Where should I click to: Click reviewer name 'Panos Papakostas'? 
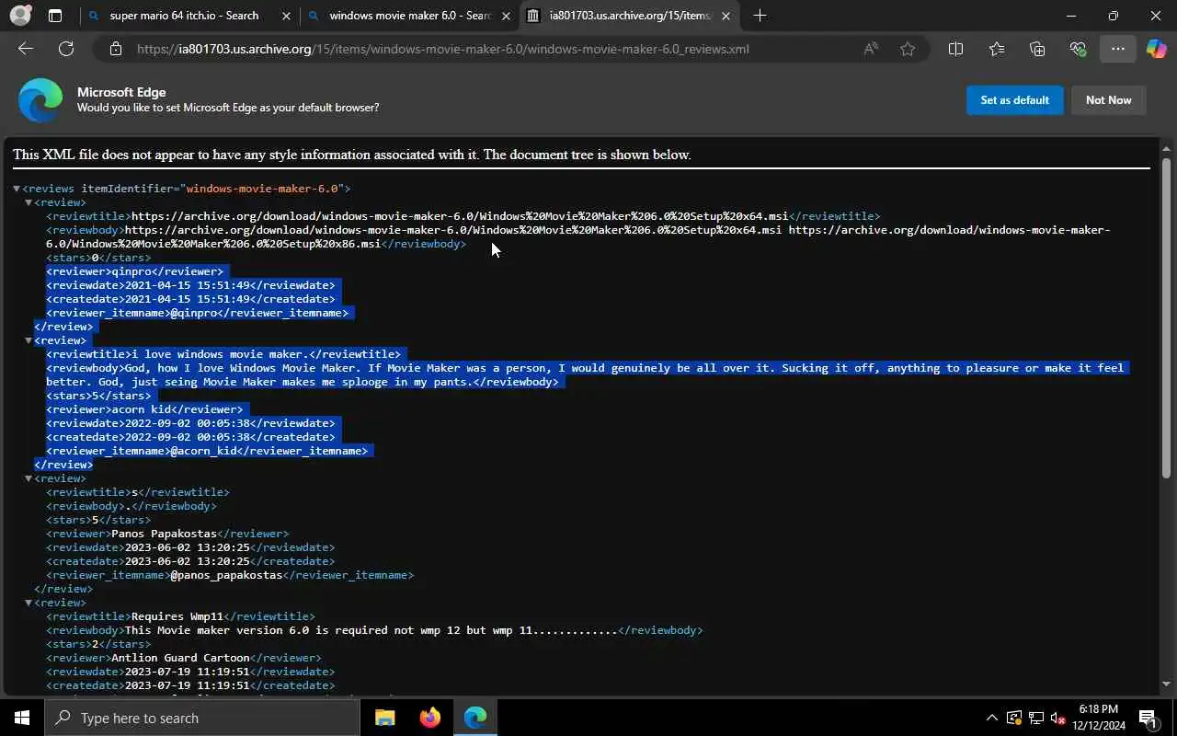pyautogui.click(x=164, y=534)
